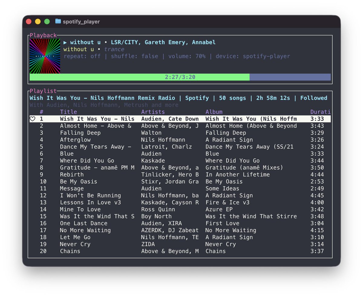The height and width of the screenshot is (296, 363).
Task: Click the folder icon beside spotify_player title
Action: 58,21
